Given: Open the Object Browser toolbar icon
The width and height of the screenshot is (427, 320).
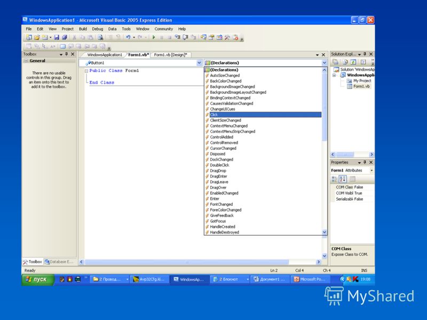Looking at the screenshot, I should coord(219,37).
